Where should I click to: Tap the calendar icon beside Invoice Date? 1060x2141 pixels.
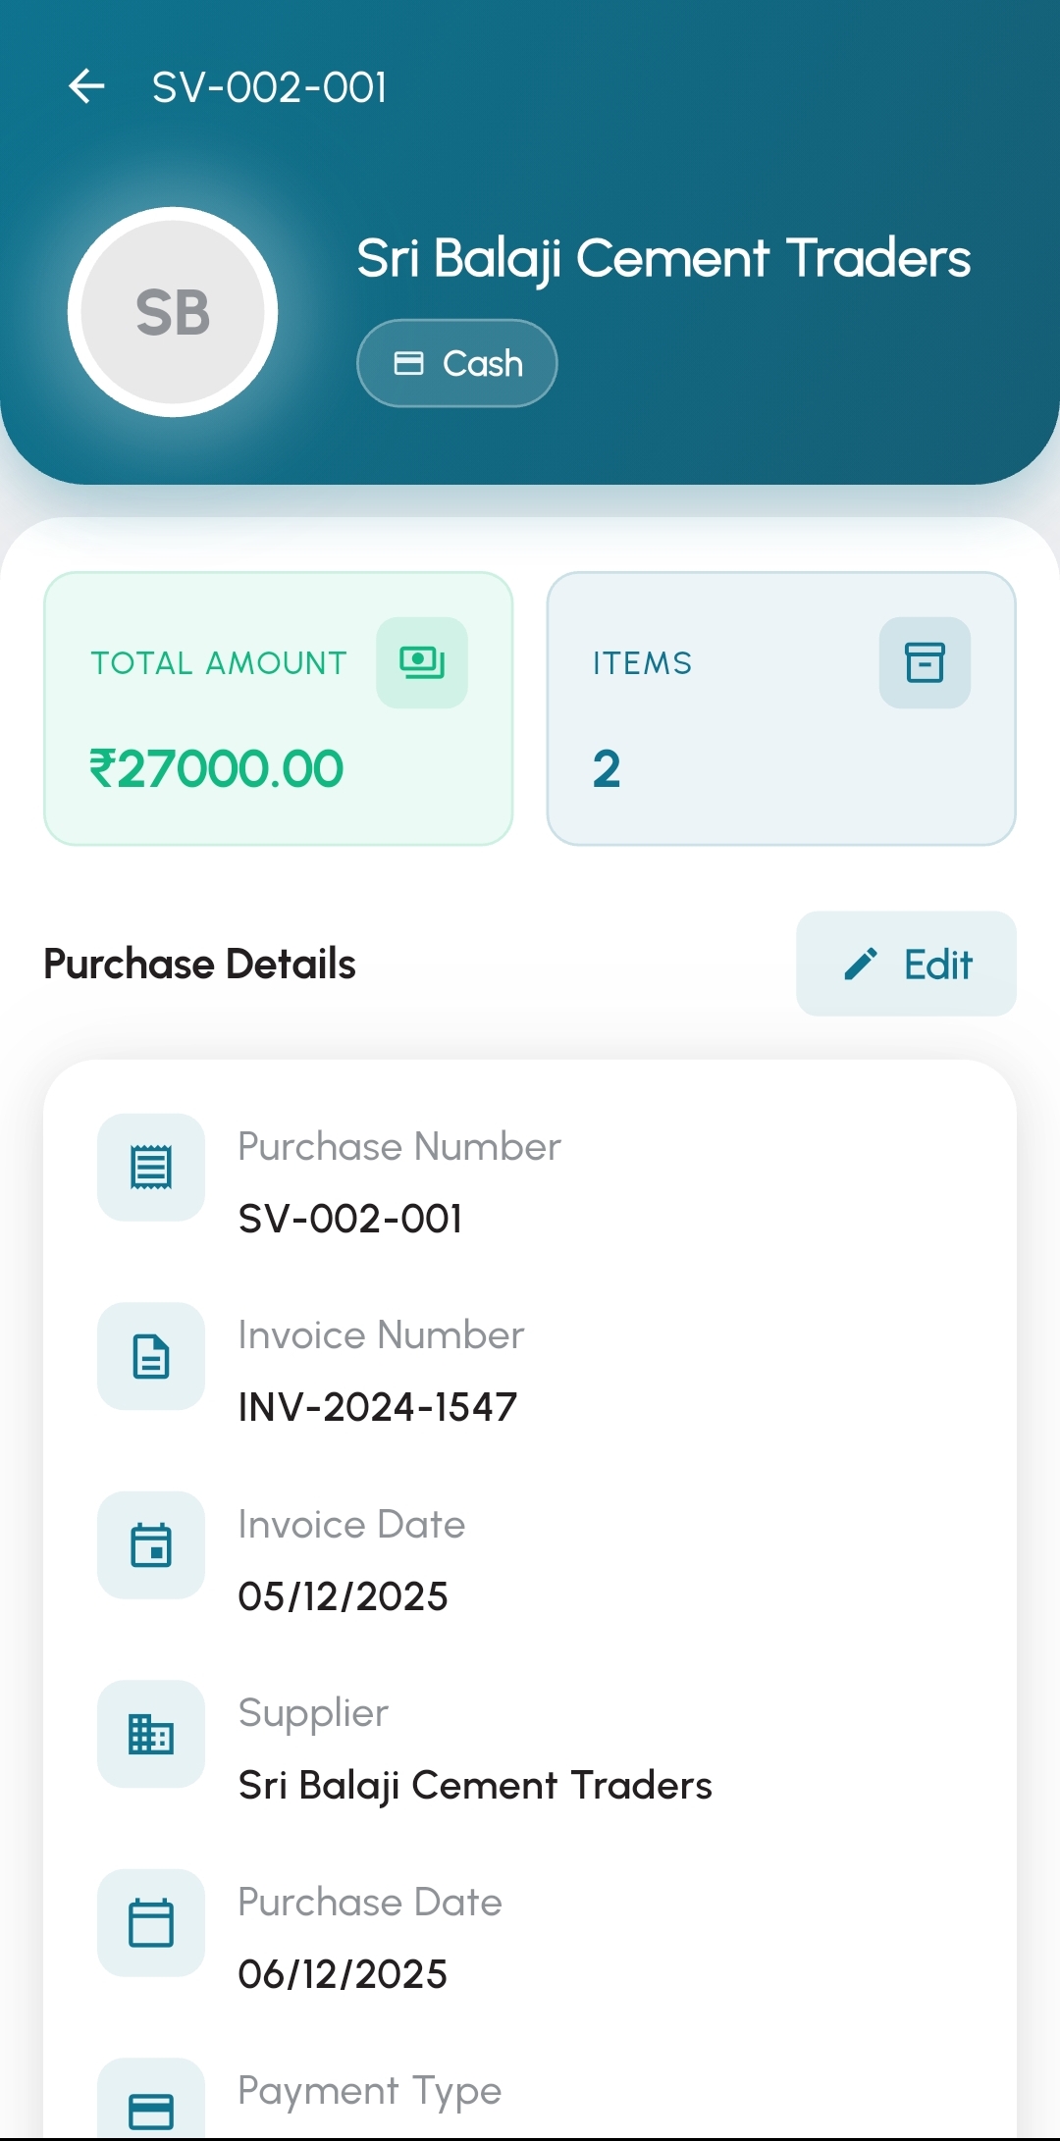click(151, 1545)
